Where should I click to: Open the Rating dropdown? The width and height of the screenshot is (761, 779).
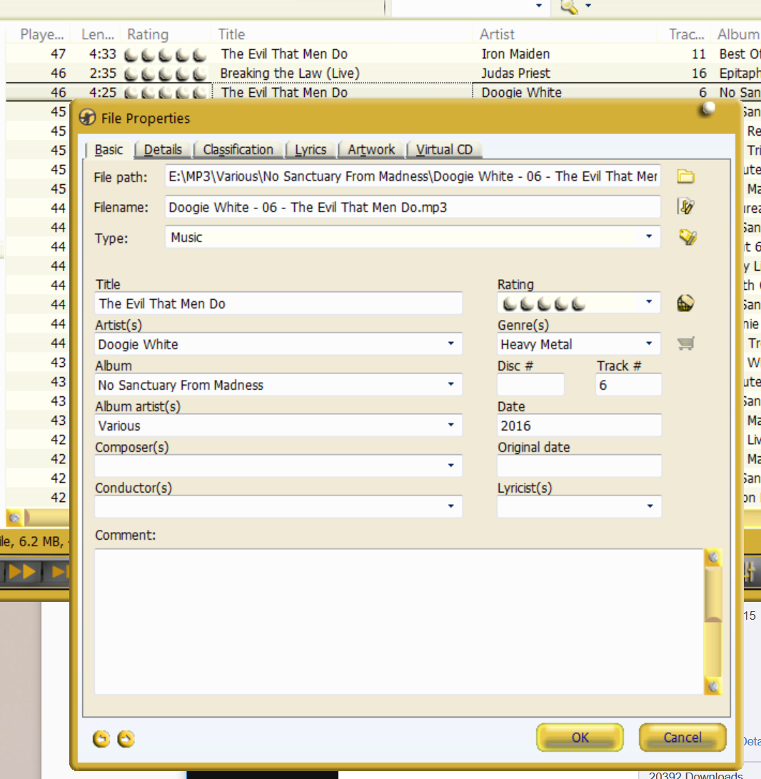[649, 302]
